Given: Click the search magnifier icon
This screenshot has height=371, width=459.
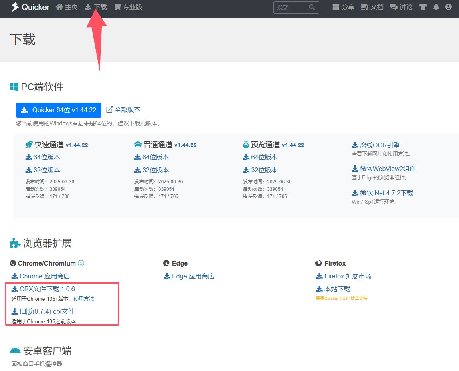Looking at the screenshot, I should click(x=312, y=7).
